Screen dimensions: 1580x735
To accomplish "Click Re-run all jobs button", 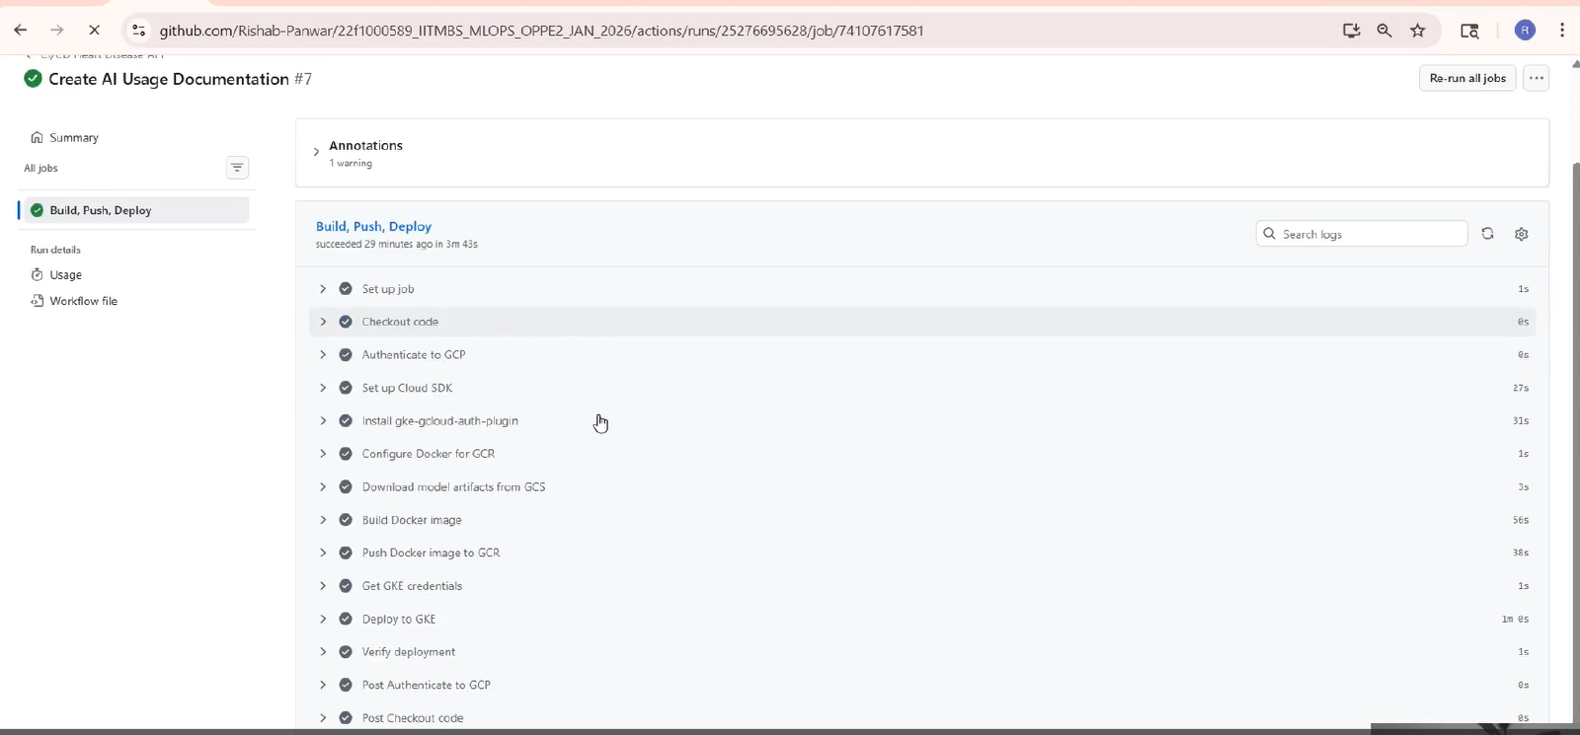I will pyautogui.click(x=1467, y=78).
